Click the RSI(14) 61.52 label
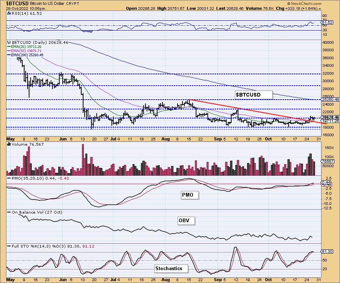340x283 pixels. 26,13
